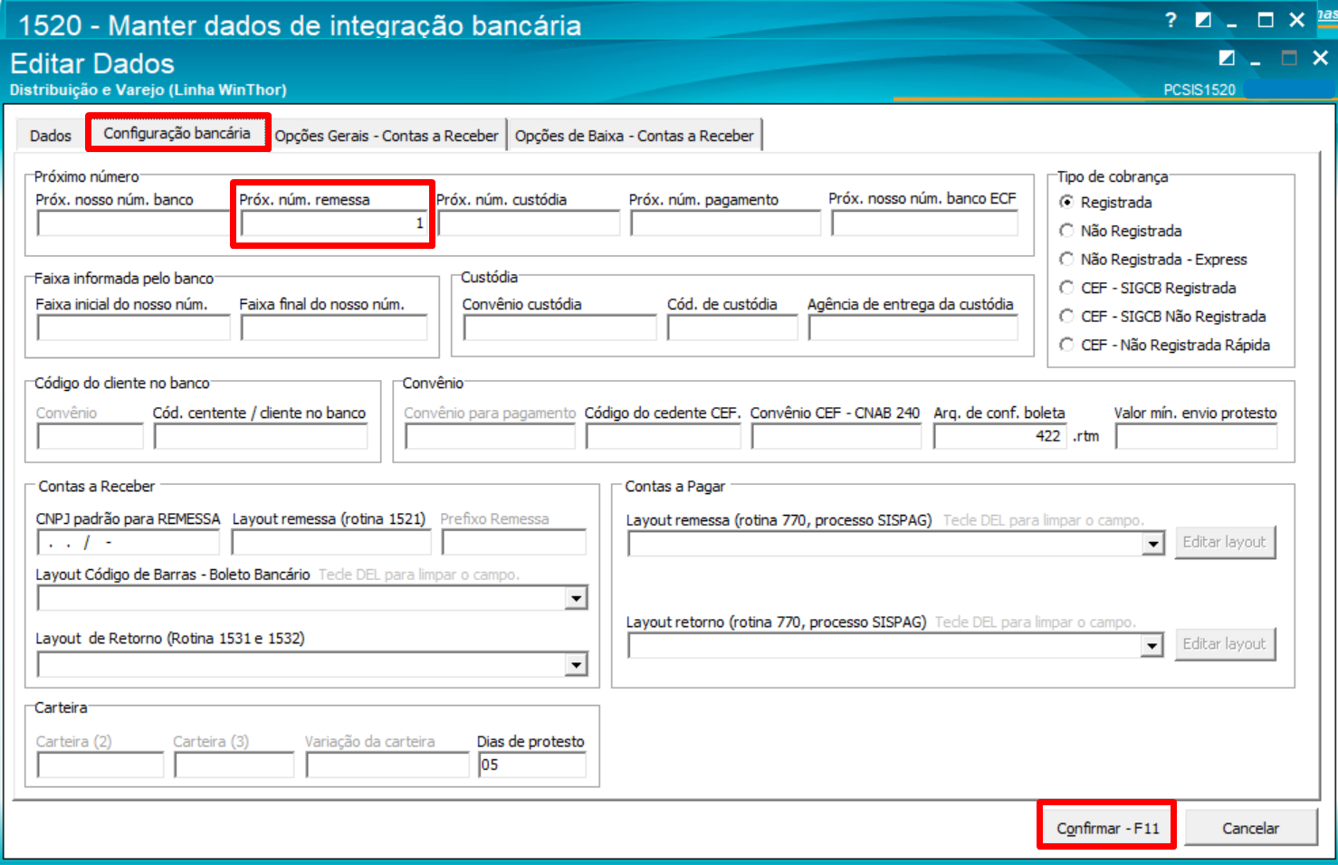Click Convênio CEF - CNAB 240 field

(836, 437)
